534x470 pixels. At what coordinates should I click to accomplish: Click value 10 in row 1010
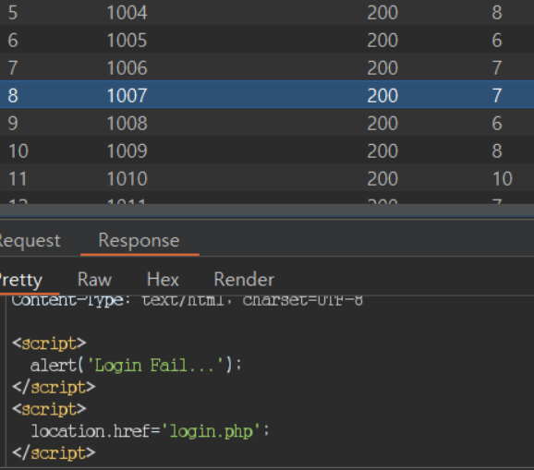click(x=503, y=179)
